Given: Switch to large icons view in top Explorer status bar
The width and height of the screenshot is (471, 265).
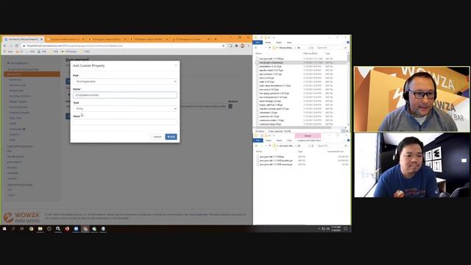Looking at the screenshot, I should (347, 131).
